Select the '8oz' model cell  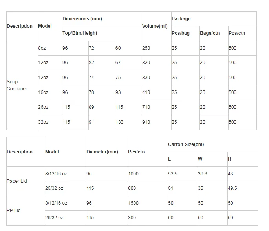tap(42, 48)
